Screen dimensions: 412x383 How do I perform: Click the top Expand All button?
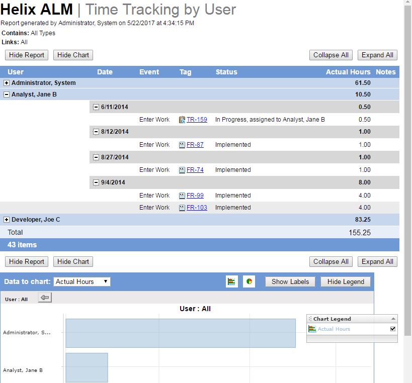point(377,55)
